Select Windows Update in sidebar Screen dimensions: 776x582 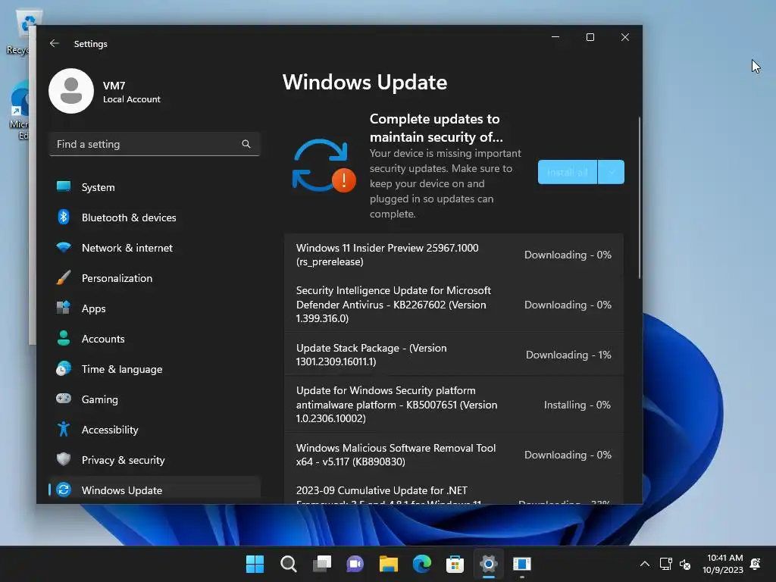click(155, 490)
